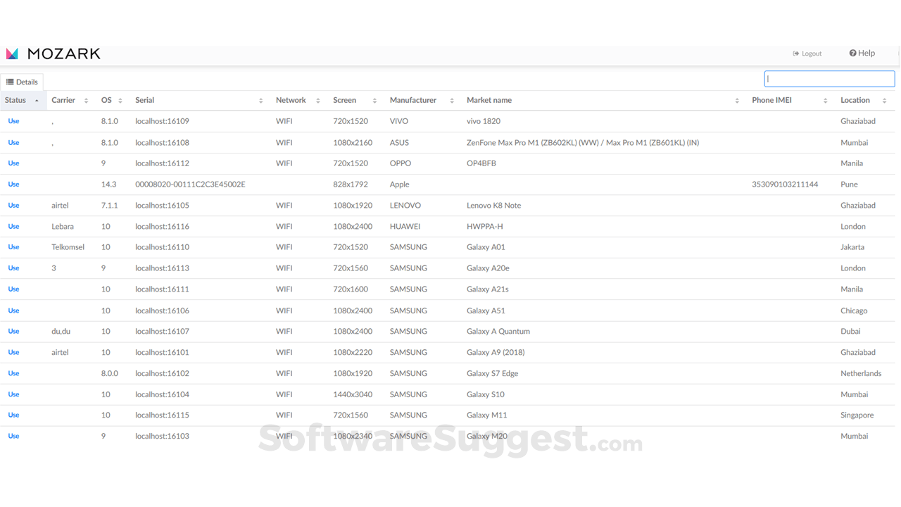
Task: Click the ascending sort arrow on Status
Action: 37,101
